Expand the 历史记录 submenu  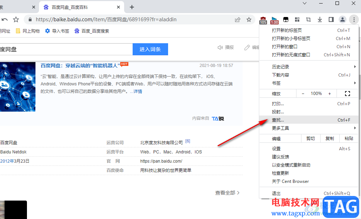tap(309, 67)
